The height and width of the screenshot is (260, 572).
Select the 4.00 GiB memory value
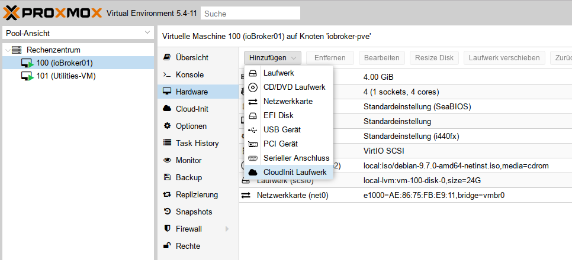point(378,77)
